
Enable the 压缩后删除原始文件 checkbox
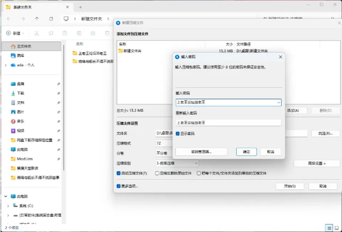coord(157,173)
